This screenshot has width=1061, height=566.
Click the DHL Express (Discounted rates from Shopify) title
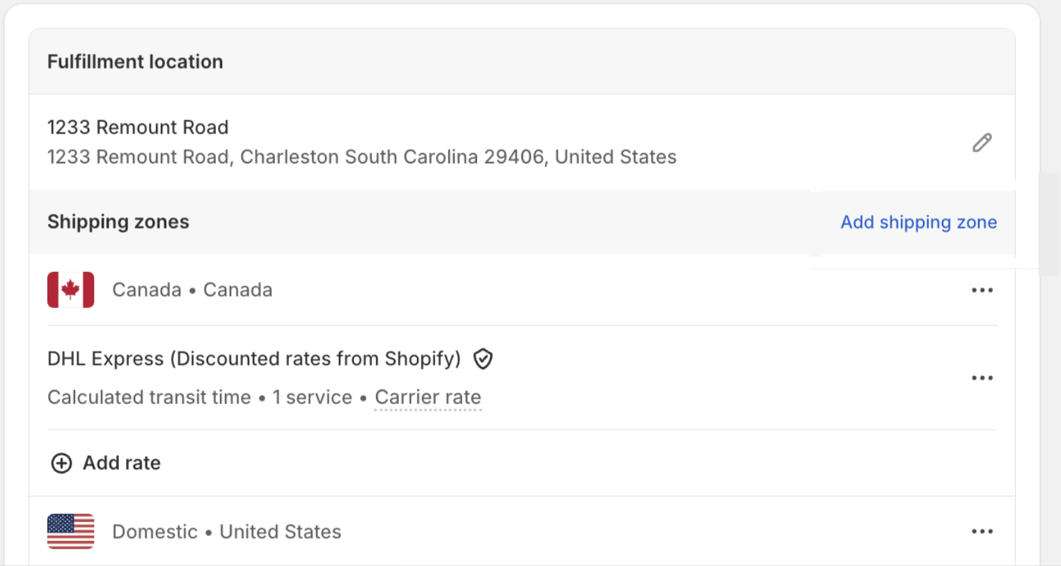253,359
